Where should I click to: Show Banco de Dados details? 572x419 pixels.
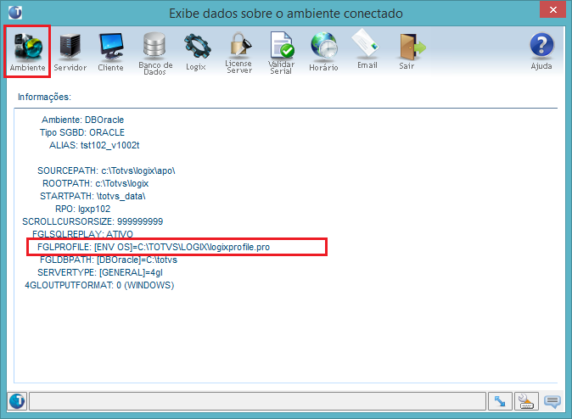point(155,53)
